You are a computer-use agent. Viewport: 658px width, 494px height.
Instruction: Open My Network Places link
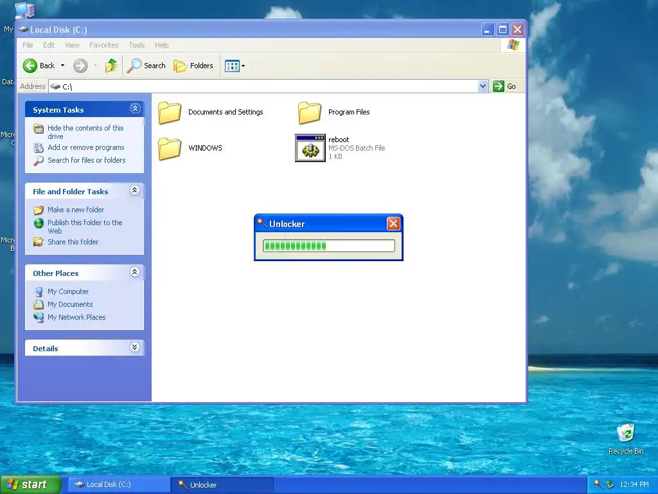76,317
